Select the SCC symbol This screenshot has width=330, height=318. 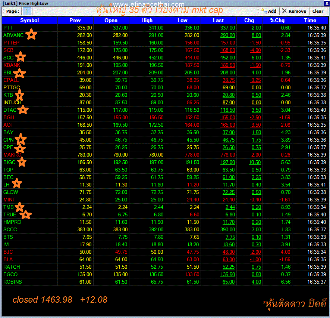9,58
